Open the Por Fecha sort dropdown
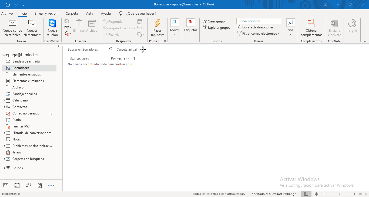This screenshot has width=369, height=197. pyautogui.click(x=120, y=58)
